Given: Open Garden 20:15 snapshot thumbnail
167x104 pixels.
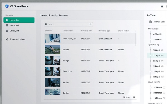Looking at the screenshot, I should pos(53,82).
